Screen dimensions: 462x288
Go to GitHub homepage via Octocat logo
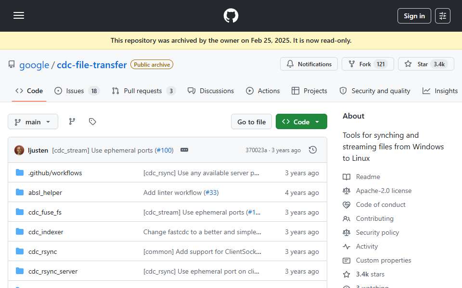pyautogui.click(x=231, y=15)
